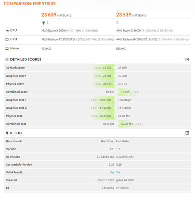The width and height of the screenshot is (195, 204).
Task: Click the result Id 23100650
Action: click(x=122, y=188)
